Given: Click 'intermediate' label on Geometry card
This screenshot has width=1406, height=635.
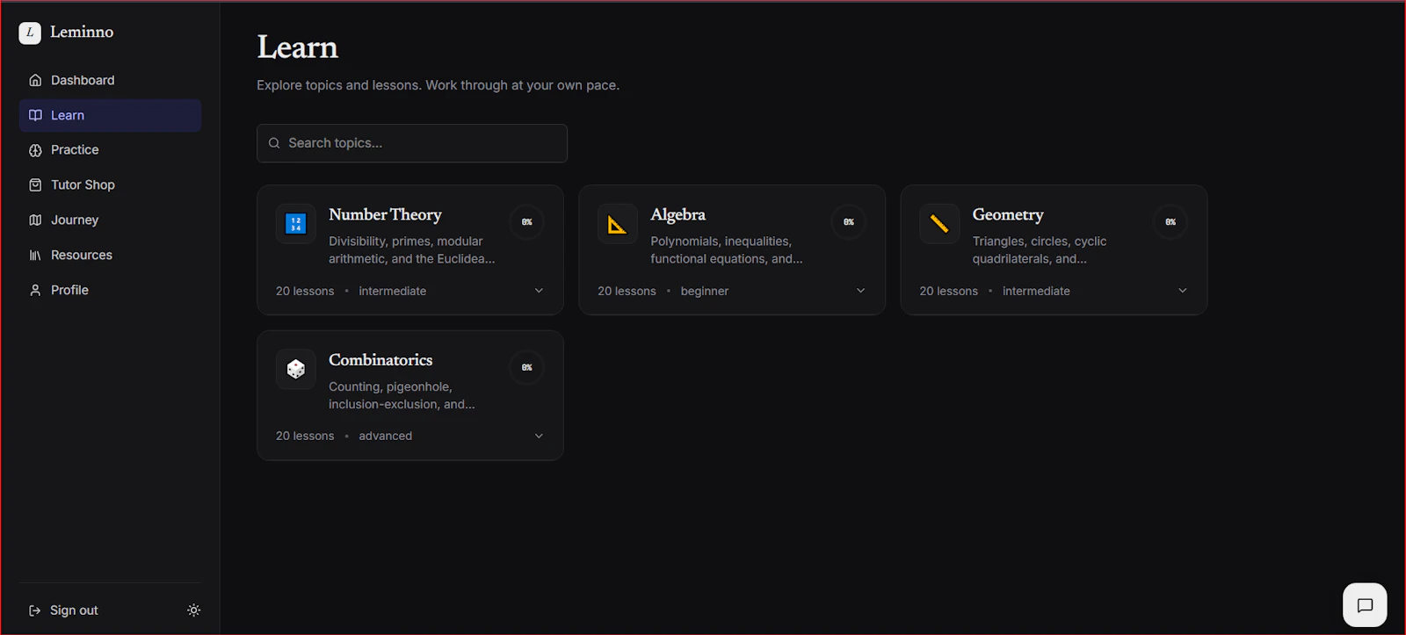Looking at the screenshot, I should tap(1036, 291).
